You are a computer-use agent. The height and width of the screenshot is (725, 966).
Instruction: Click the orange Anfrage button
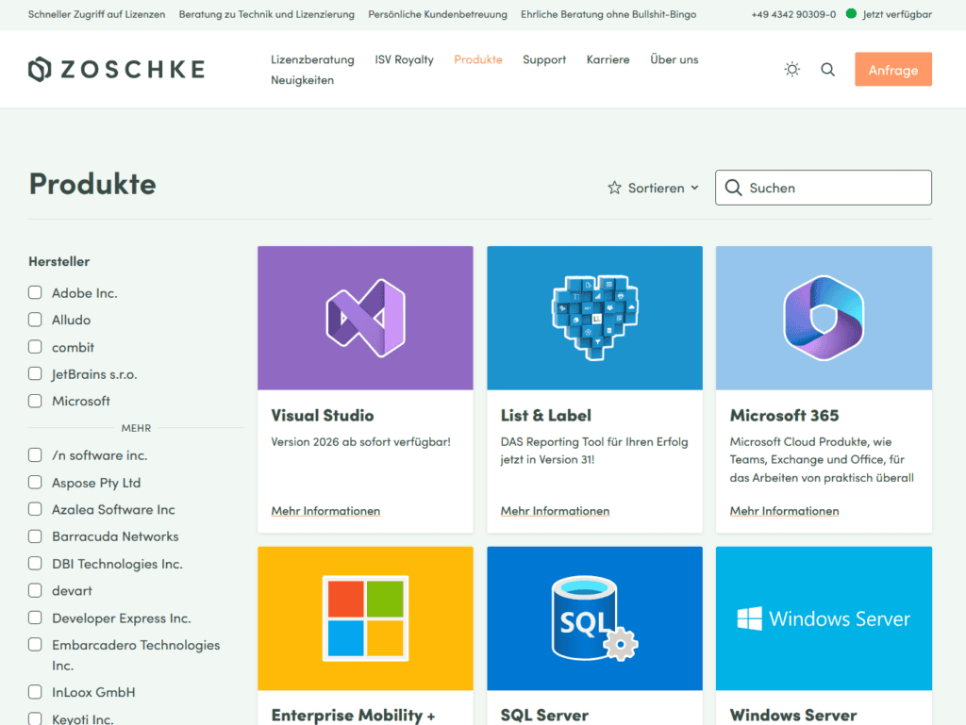(893, 70)
